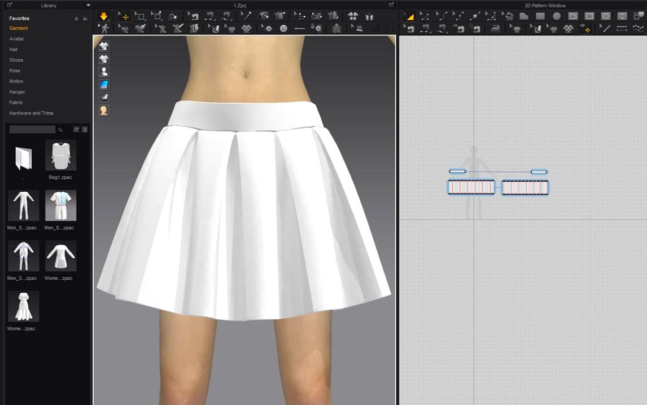Viewport: 647px width, 405px height.
Task: Choose the Dart tool in the 2D toolbar
Action: tap(622, 16)
